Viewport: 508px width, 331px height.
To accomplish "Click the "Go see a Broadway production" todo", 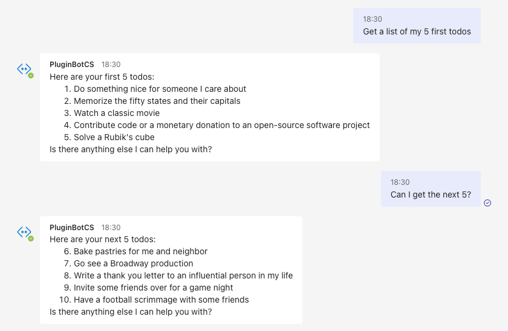I will (x=133, y=263).
